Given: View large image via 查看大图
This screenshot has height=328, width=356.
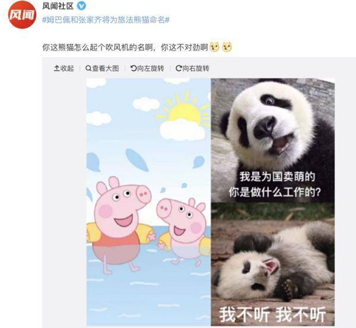Looking at the screenshot, I should 102,68.
